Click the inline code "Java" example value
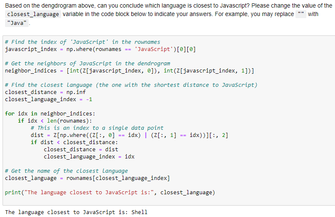The height and width of the screenshot is (217, 335). click(17, 23)
